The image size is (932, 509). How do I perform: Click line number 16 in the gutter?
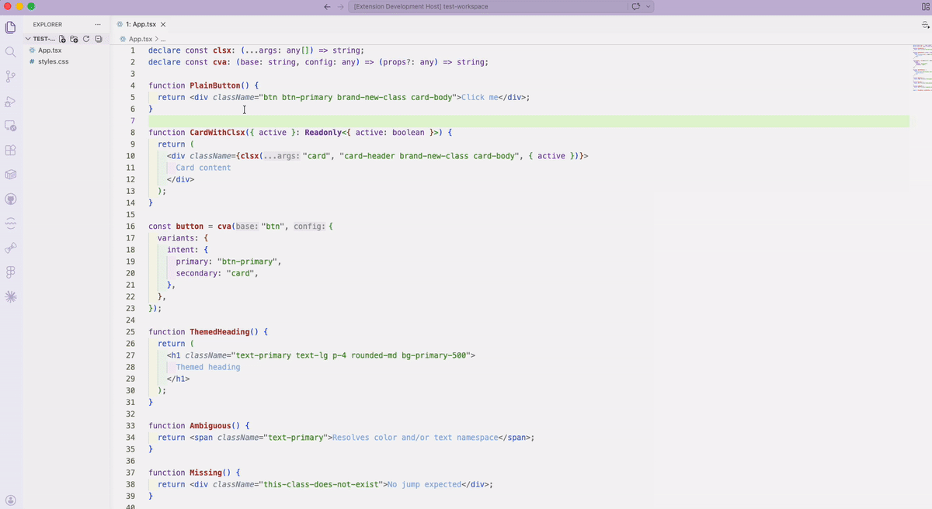[130, 227]
